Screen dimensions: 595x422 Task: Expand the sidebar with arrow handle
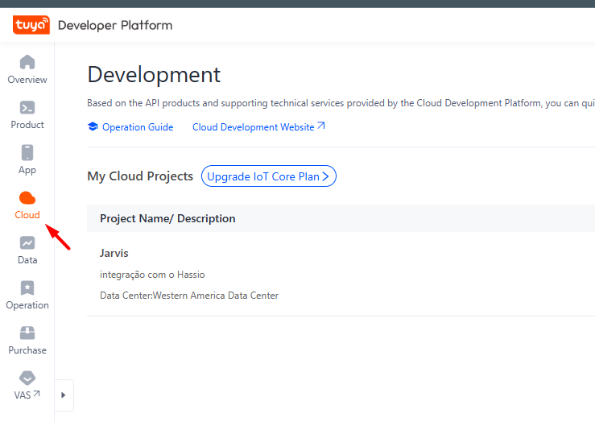pos(64,395)
